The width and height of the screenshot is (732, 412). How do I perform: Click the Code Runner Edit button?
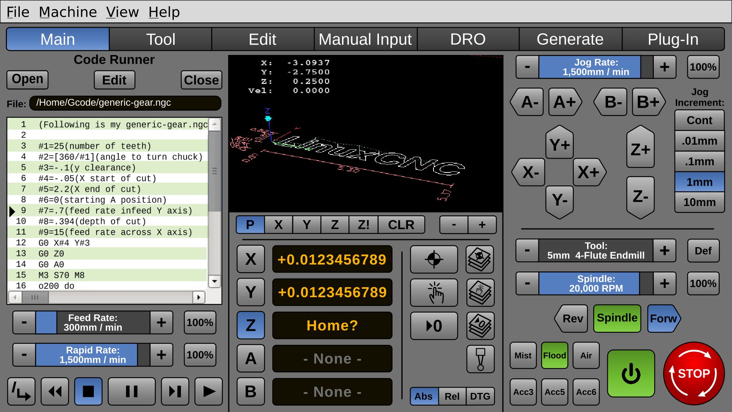114,80
